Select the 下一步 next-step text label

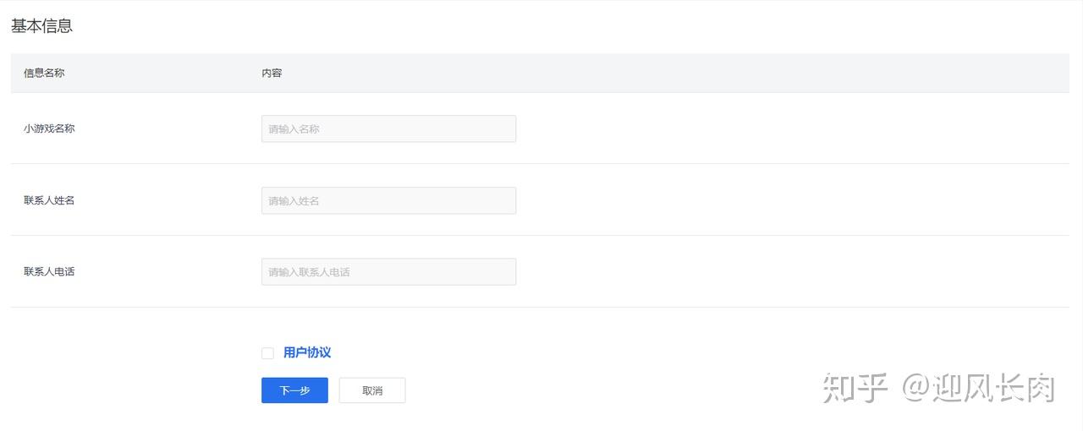[x=294, y=390]
